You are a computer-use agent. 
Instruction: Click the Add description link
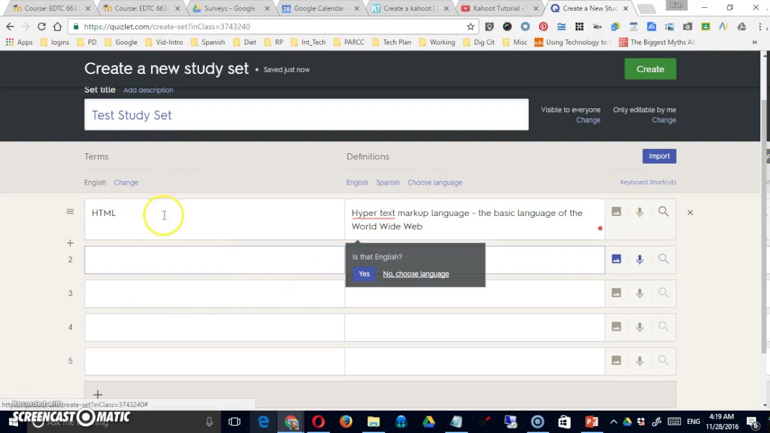click(x=148, y=90)
